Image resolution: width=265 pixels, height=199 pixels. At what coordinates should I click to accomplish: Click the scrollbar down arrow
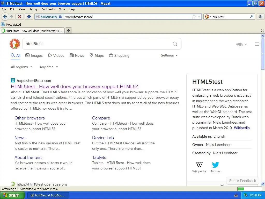263,184
